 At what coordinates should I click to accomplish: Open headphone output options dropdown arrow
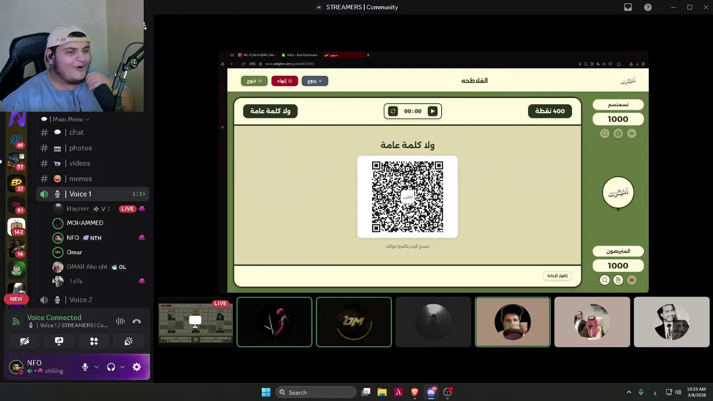click(122, 367)
